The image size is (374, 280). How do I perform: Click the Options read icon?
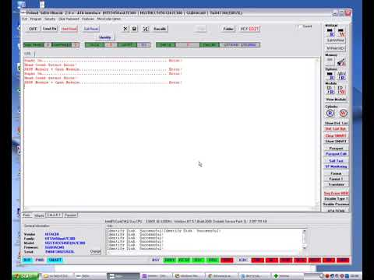(330, 76)
